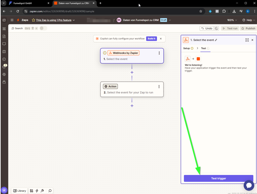Open three-dot menu on the Action step

point(159,87)
